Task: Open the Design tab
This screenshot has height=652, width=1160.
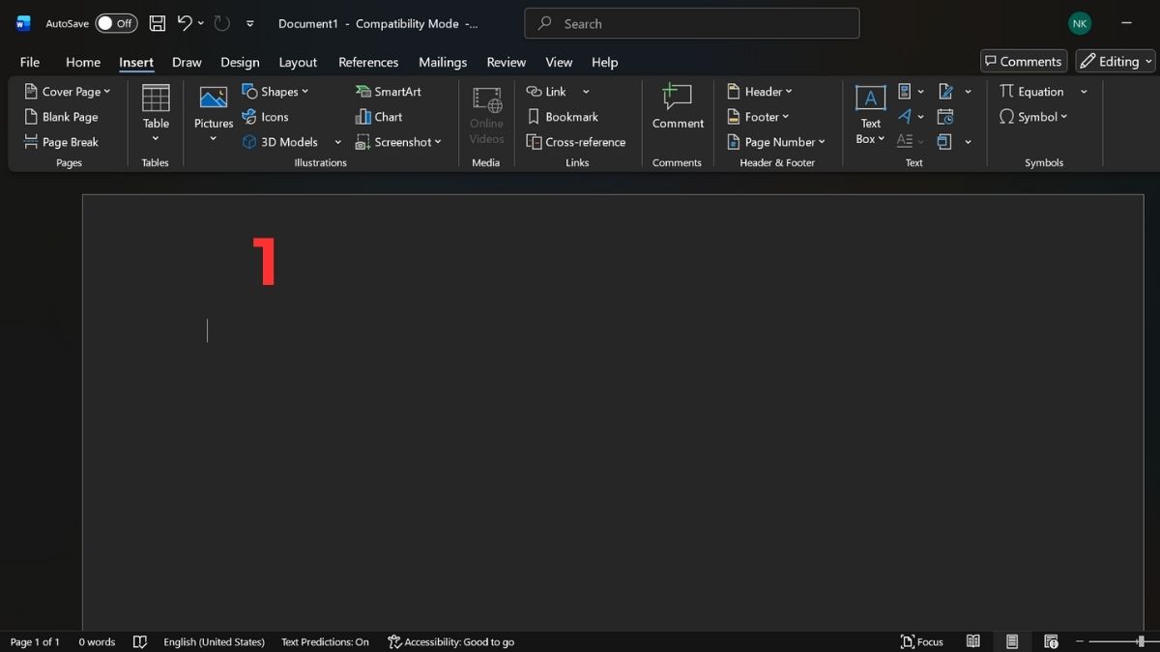Action: coord(240,62)
